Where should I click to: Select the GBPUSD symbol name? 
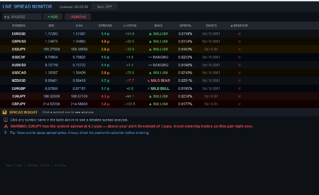pos(19,41)
